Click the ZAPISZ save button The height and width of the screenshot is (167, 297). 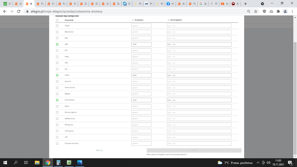[x=194, y=150]
